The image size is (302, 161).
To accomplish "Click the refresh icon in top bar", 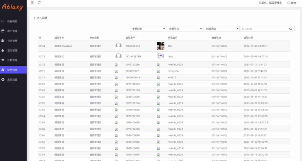I will [40, 3].
